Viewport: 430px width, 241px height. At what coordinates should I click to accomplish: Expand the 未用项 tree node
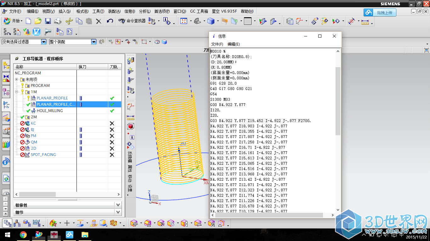pyautogui.click(x=16, y=79)
